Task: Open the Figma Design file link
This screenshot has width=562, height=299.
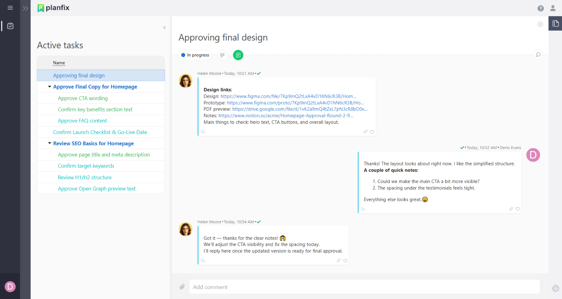Action: (x=288, y=96)
